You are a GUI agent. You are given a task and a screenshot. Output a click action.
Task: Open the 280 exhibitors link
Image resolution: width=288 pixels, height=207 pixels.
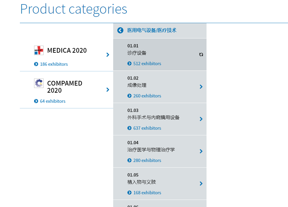click(147, 161)
